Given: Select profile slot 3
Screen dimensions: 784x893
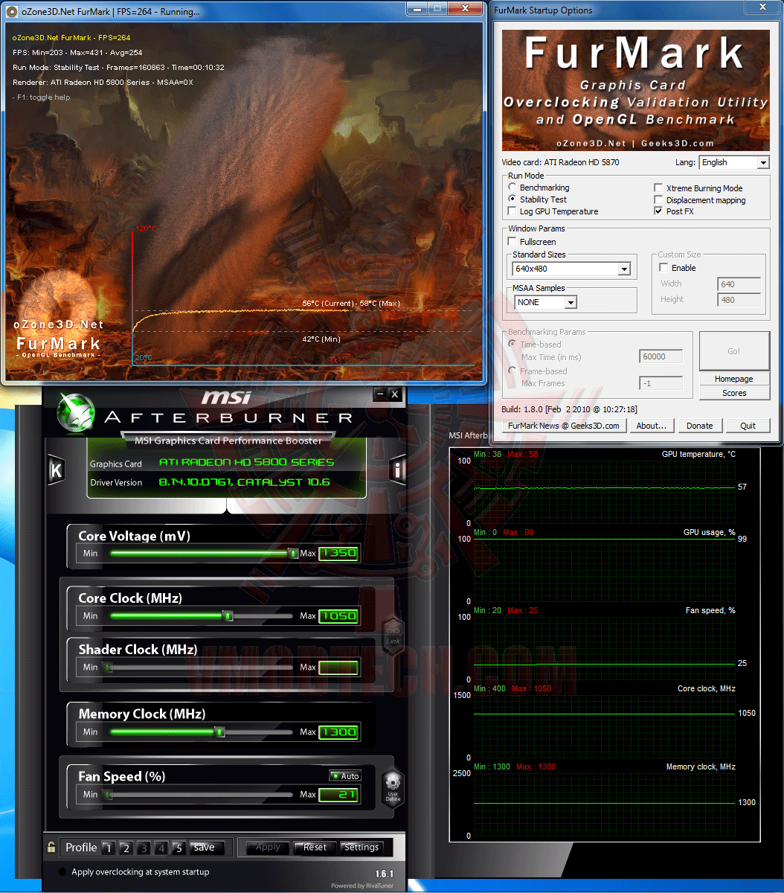Looking at the screenshot, I should click(144, 848).
